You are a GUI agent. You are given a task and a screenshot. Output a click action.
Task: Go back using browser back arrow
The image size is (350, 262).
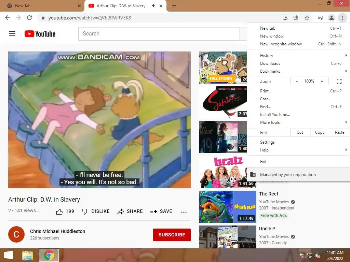tap(8, 18)
